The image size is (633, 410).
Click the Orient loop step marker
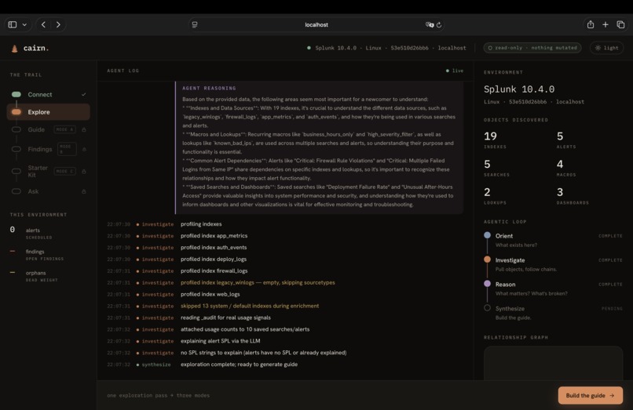coord(487,235)
